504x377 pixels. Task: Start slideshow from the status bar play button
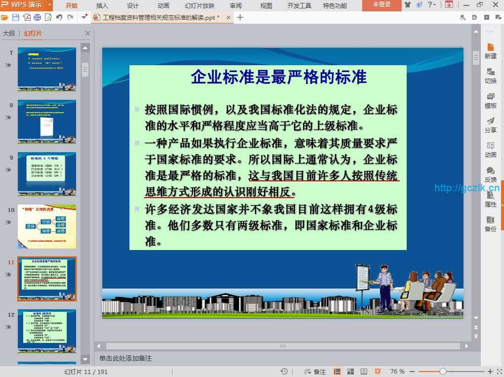point(378,372)
